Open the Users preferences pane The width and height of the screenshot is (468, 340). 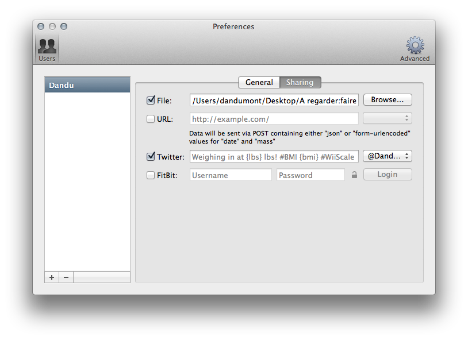tap(47, 49)
